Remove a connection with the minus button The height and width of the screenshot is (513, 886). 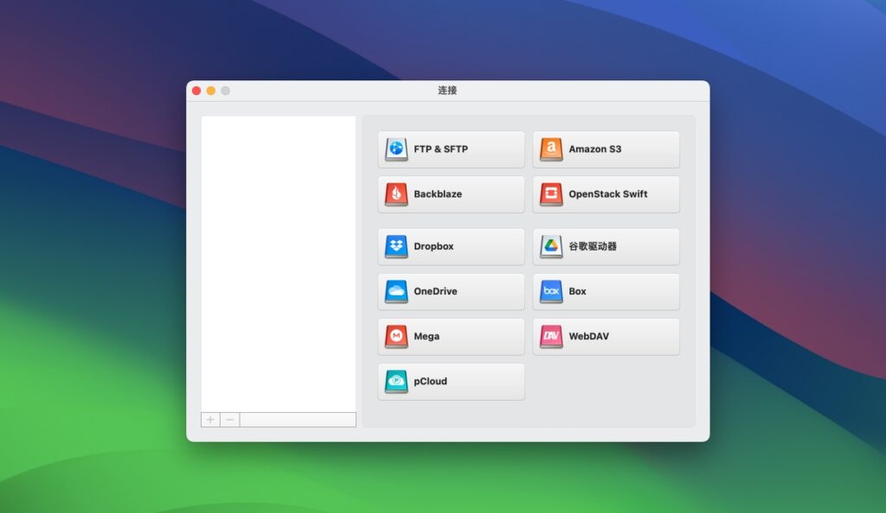[x=229, y=419]
